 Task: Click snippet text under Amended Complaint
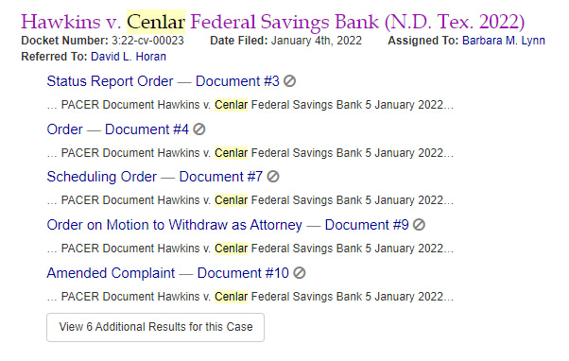coord(250,297)
